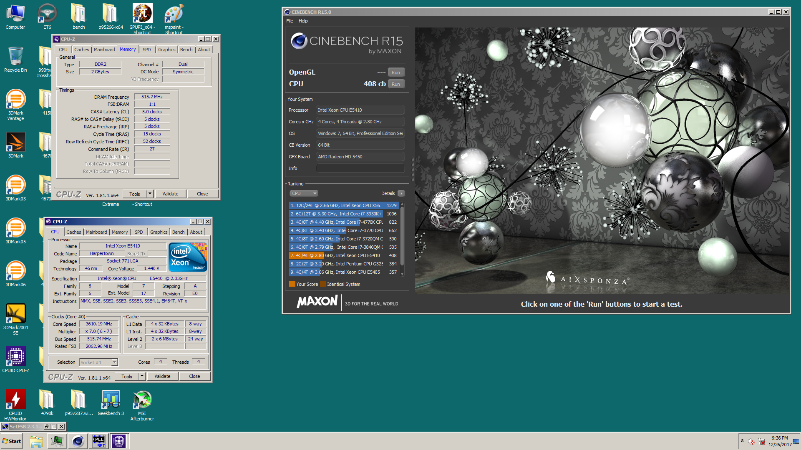Viewport: 801px width, 450px height.
Task: Switch to Mainboard tab in top CPU-Z
Action: coord(104,50)
